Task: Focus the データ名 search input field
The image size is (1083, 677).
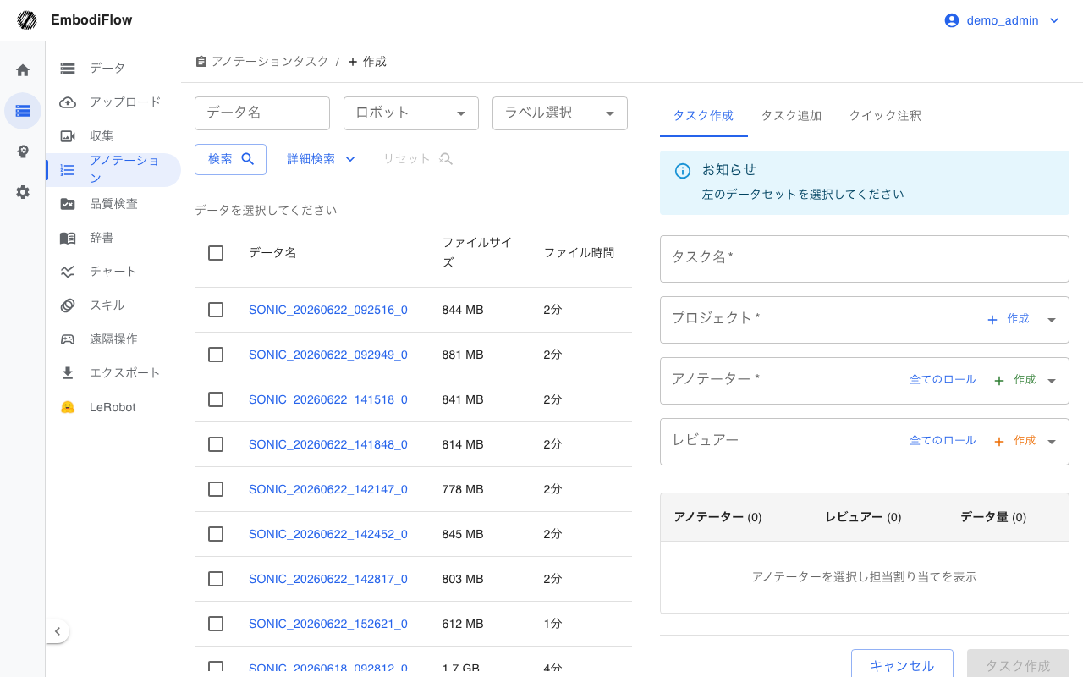Action: (262, 113)
